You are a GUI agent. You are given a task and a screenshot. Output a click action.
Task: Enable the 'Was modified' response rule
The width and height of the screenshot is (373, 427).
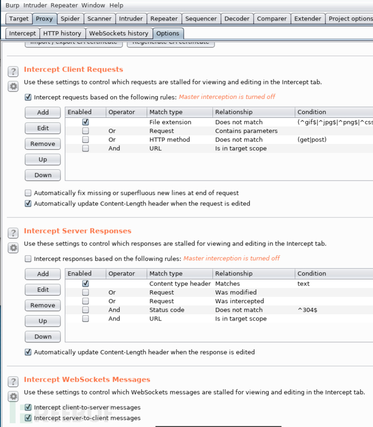pyautogui.click(x=85, y=292)
